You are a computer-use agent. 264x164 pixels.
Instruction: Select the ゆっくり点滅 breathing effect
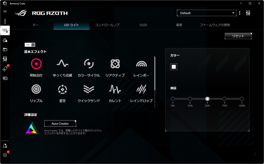click(63, 67)
